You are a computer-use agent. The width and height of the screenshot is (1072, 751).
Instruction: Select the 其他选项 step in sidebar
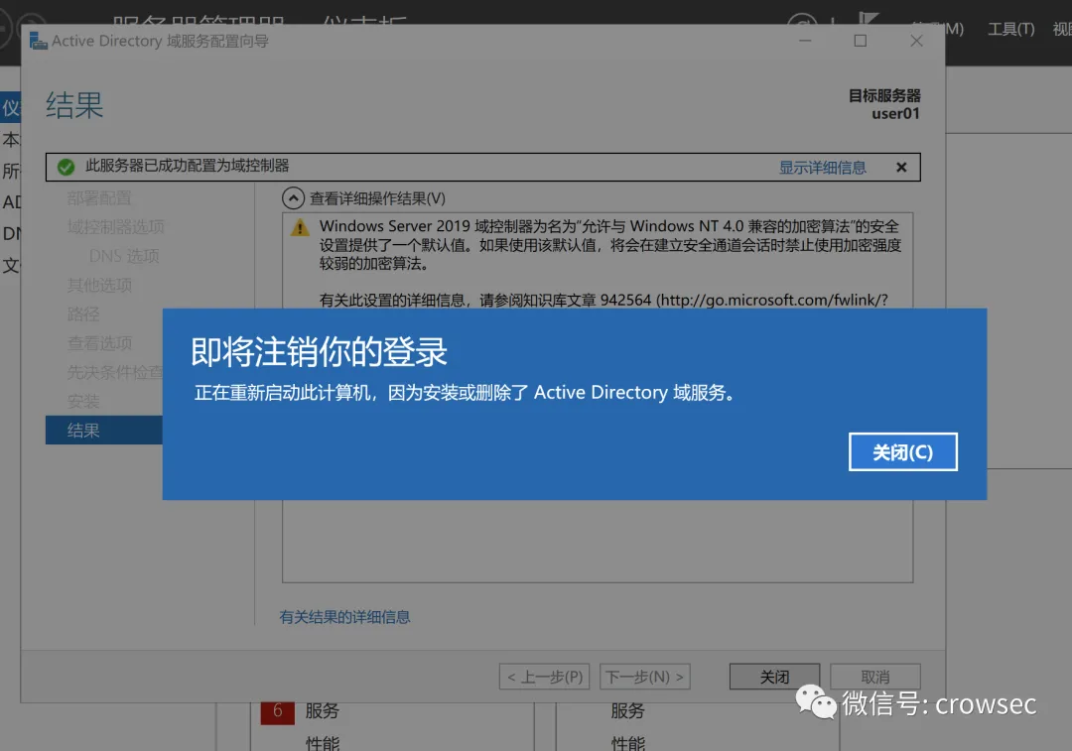click(99, 285)
